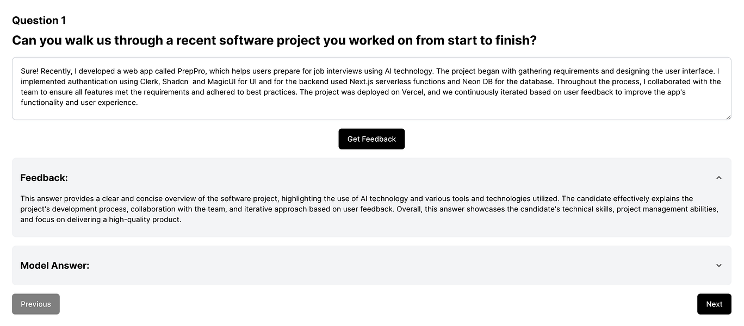Focus the answer text area
The height and width of the screenshot is (326, 744).
point(371,89)
